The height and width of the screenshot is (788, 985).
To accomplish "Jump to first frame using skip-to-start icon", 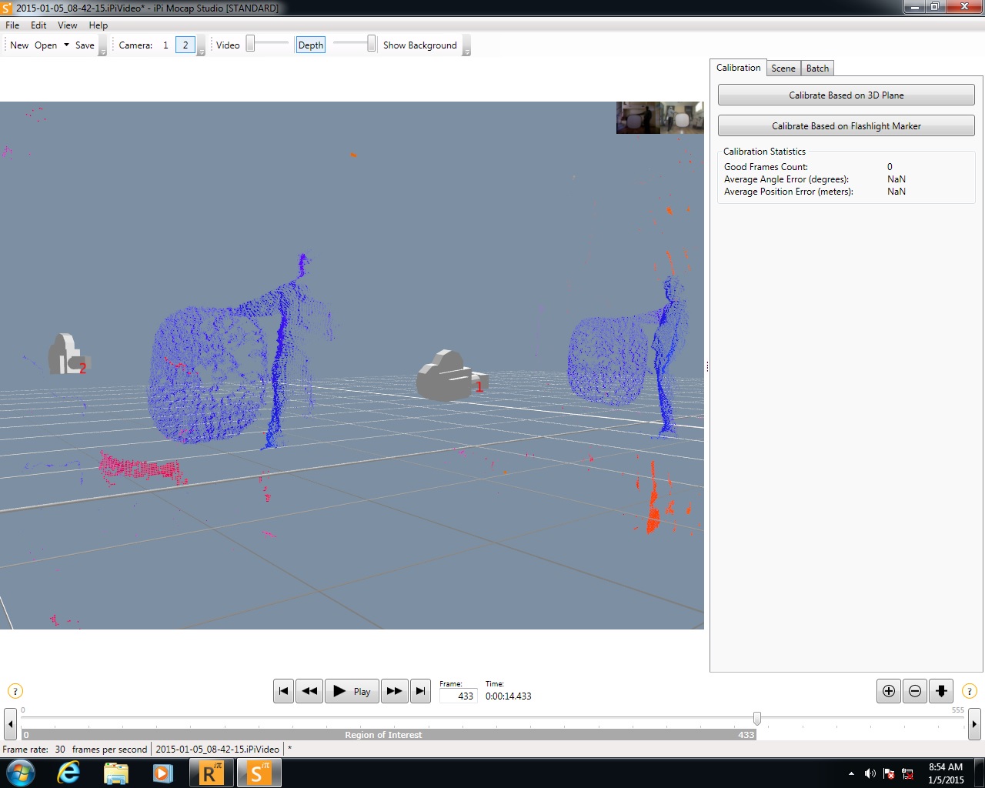I will (283, 691).
